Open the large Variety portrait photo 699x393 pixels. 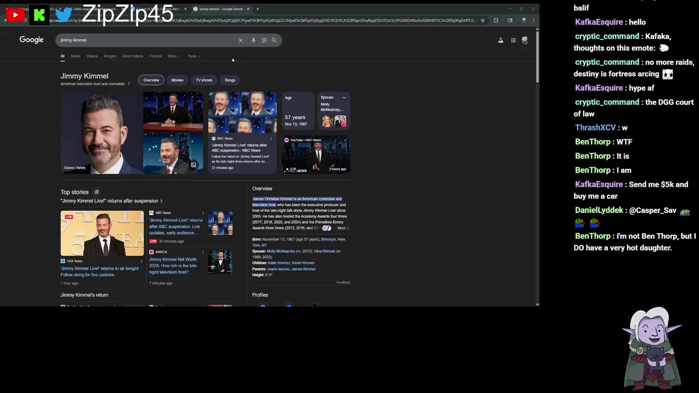point(101,133)
